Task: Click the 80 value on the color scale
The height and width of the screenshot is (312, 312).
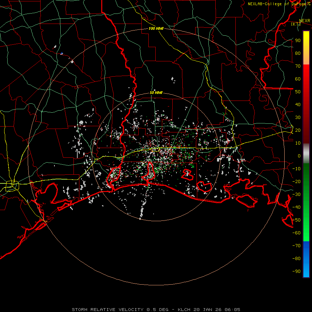Action: [x=298, y=53]
